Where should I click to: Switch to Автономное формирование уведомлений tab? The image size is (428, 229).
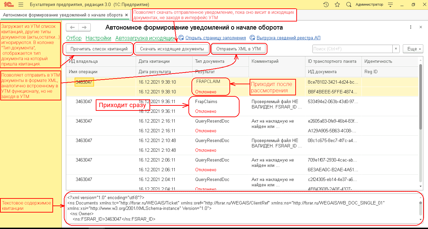[x=62, y=15]
